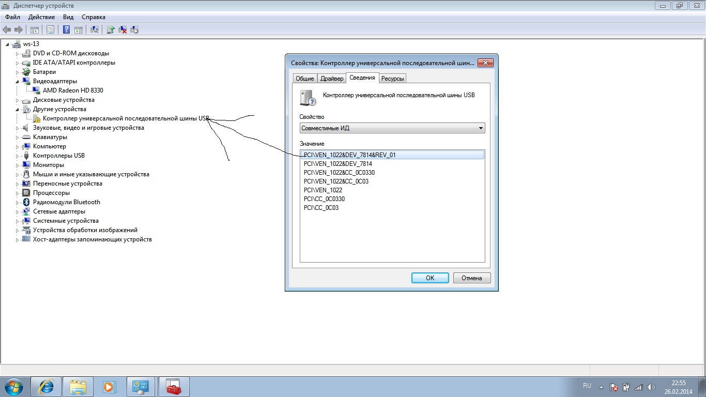Image resolution: width=706 pixels, height=397 pixels.
Task: Click the red toolbox icon on the taskbar
Action: [x=173, y=387]
